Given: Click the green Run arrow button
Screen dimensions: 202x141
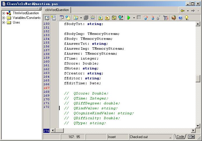Looking at the screenshot, I should 129,18.
